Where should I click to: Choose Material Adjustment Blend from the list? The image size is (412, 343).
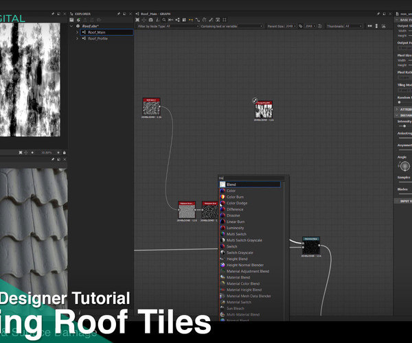coord(248,271)
